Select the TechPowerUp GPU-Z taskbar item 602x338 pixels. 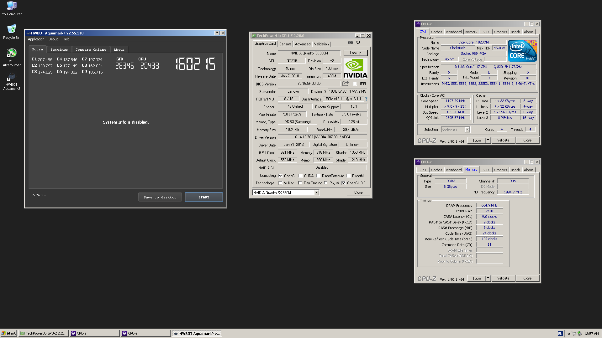44,334
